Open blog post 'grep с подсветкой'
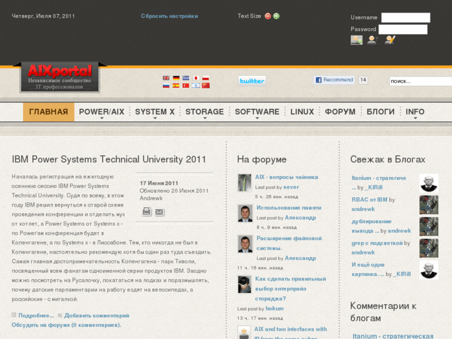Viewport: 452px width, 339px height. click(377, 243)
